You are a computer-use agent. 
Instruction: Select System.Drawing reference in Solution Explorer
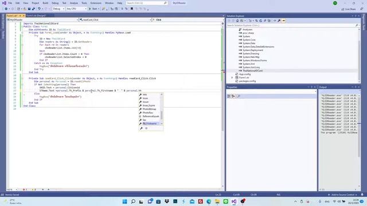[251, 53]
